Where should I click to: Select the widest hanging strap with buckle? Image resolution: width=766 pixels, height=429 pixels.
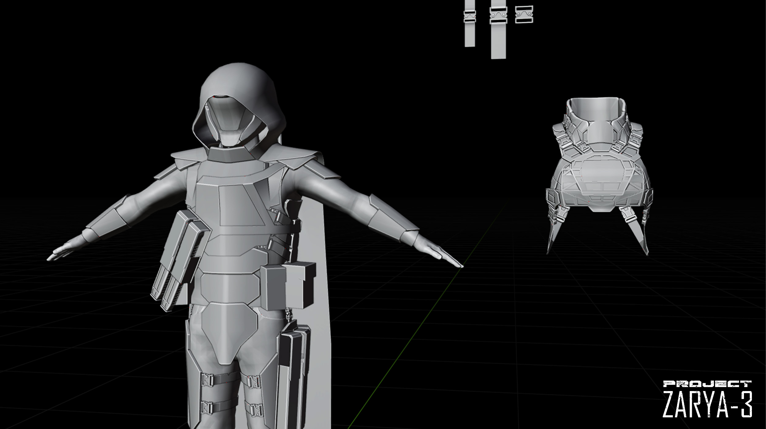coord(499,29)
